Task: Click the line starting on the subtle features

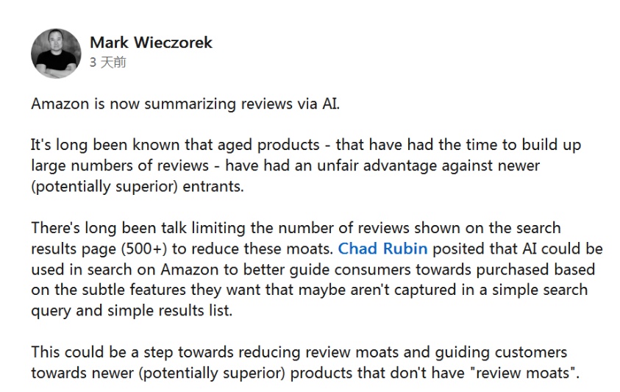Action: click(310, 290)
